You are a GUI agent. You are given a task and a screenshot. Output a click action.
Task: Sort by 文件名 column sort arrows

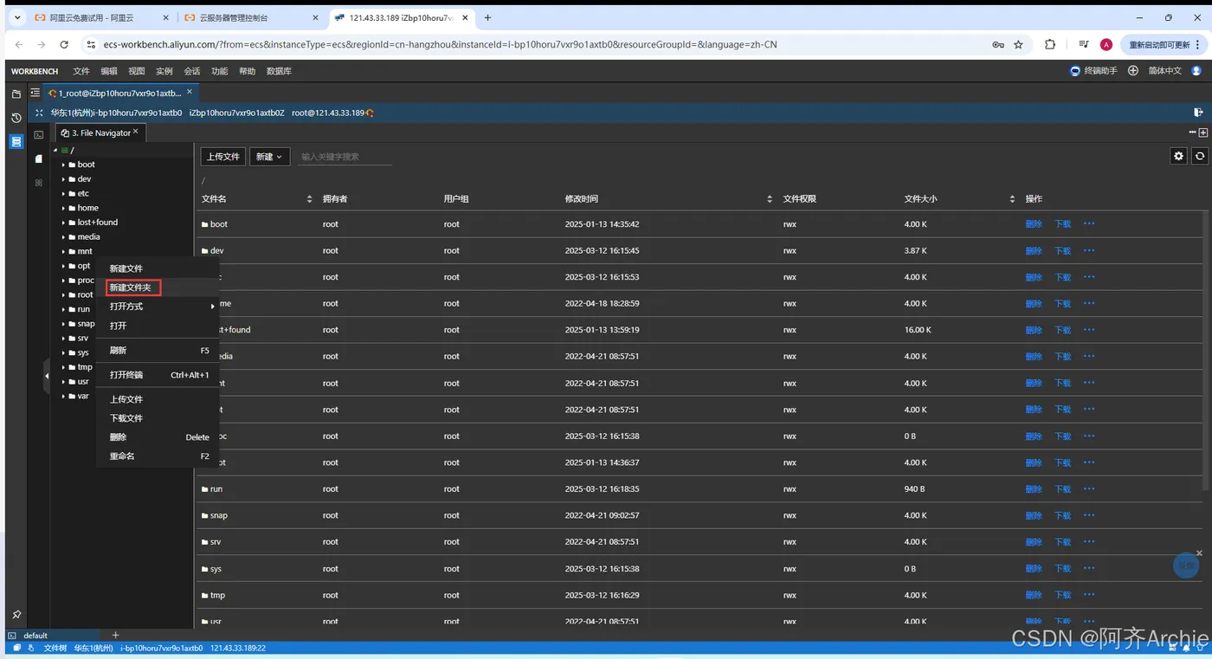tap(309, 199)
